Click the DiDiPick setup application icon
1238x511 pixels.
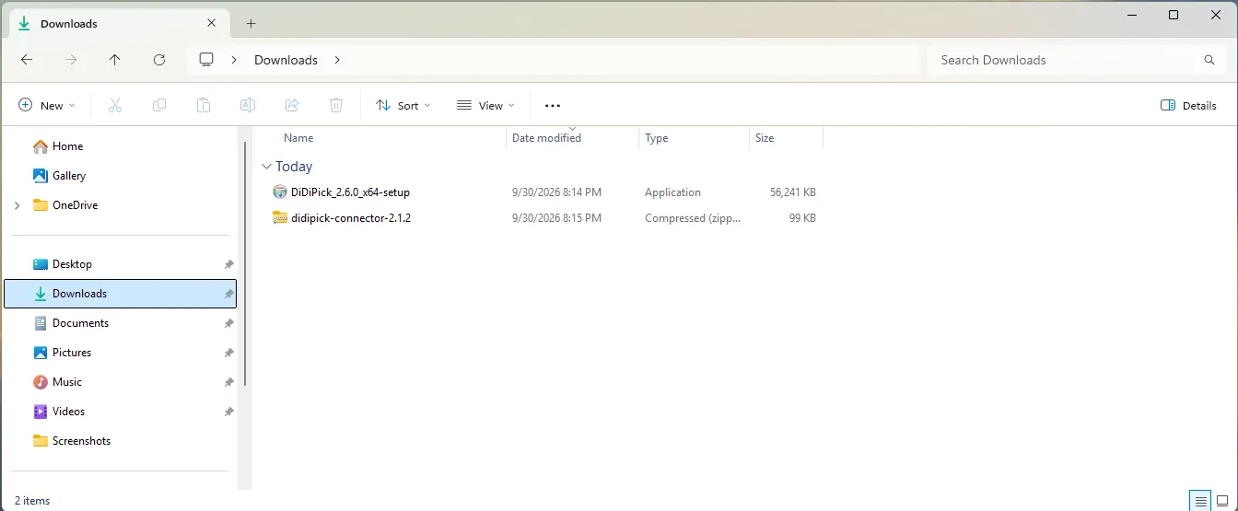click(280, 192)
